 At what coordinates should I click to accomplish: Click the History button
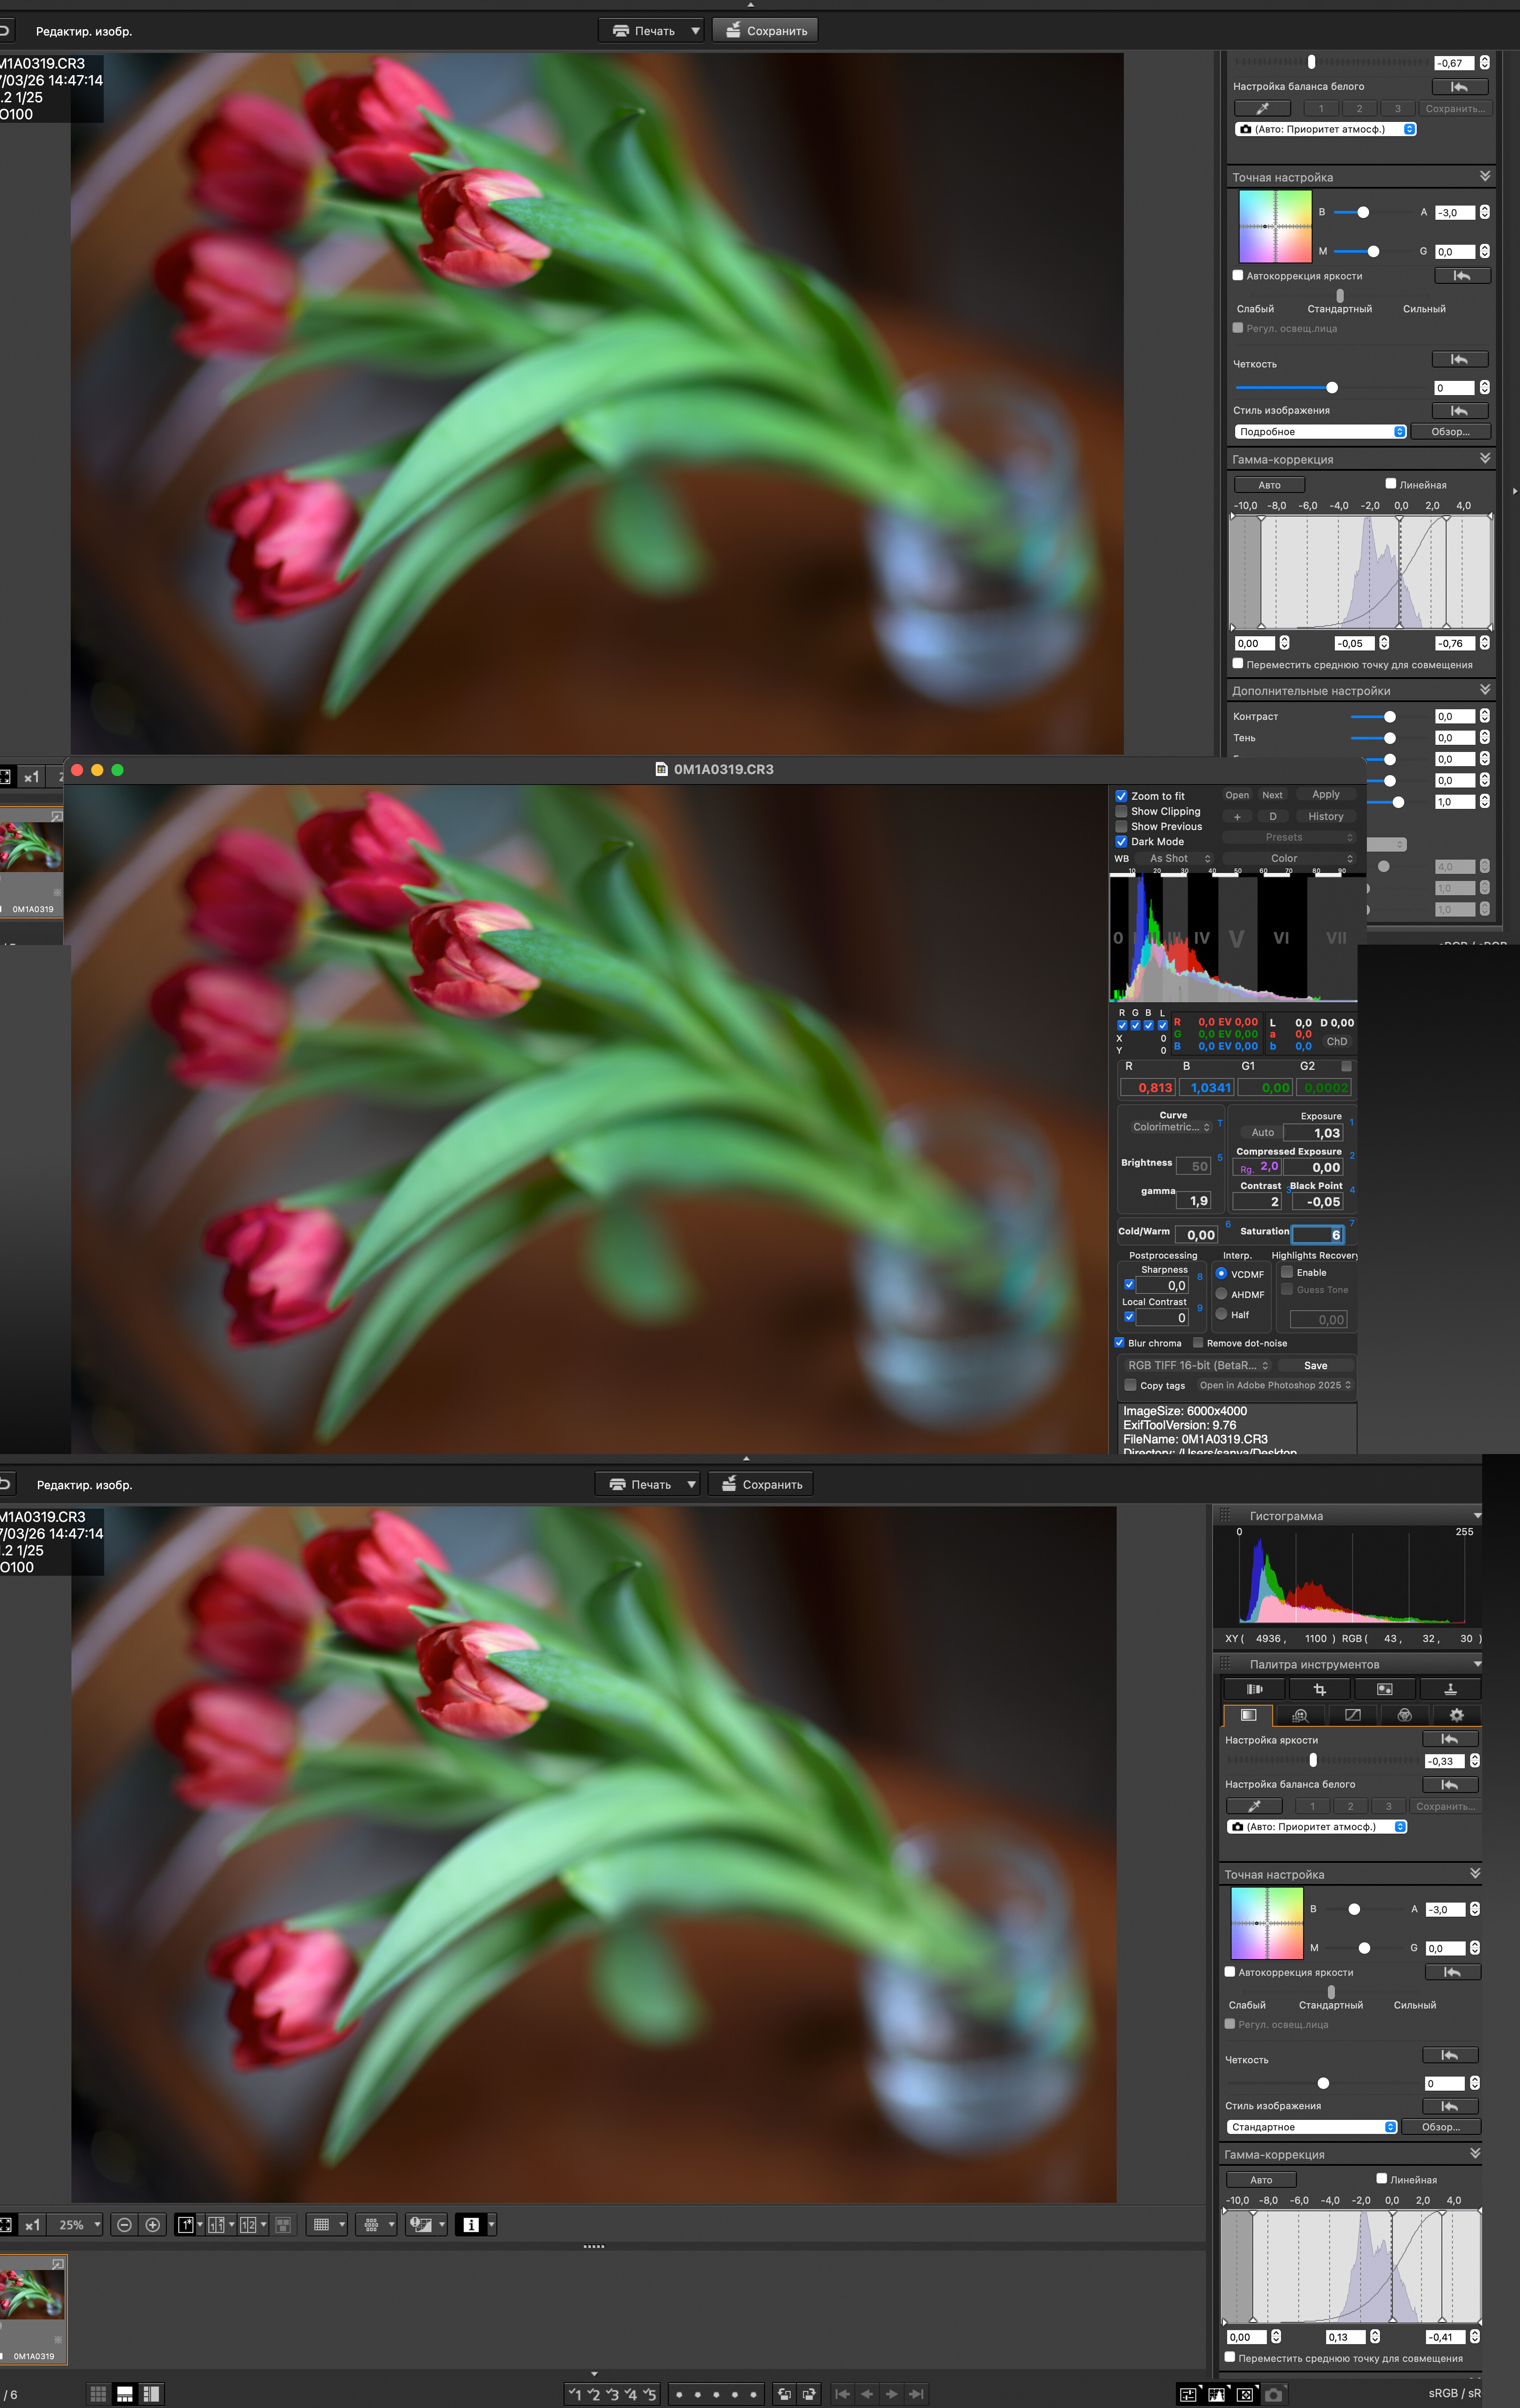tap(1325, 817)
